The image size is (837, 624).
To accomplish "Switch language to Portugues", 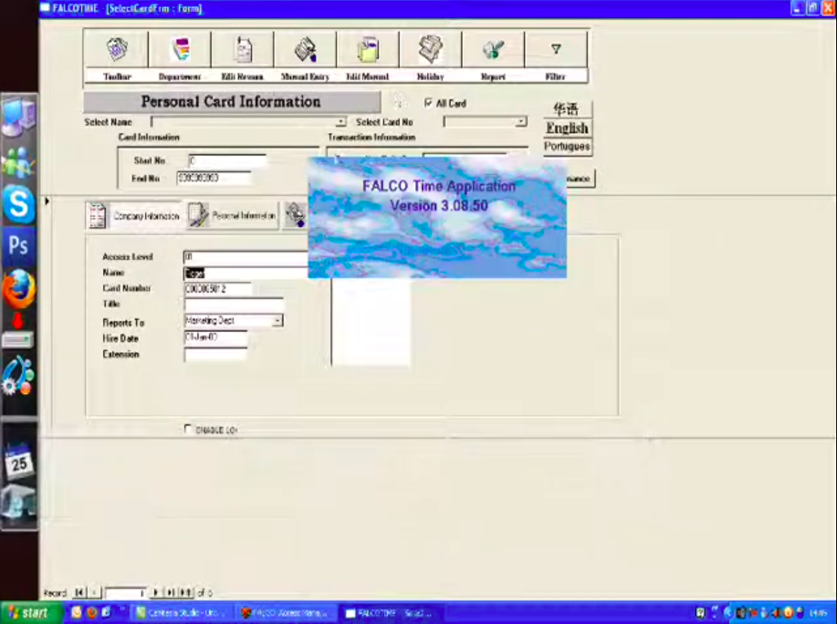I will point(567,146).
